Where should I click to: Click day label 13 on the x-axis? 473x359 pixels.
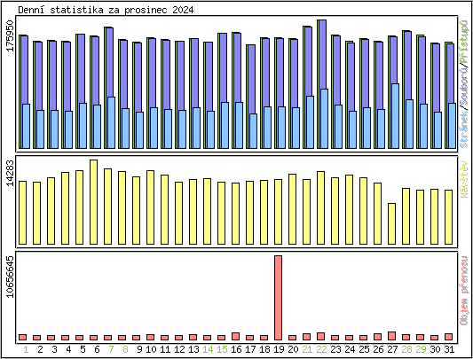[x=193, y=349]
